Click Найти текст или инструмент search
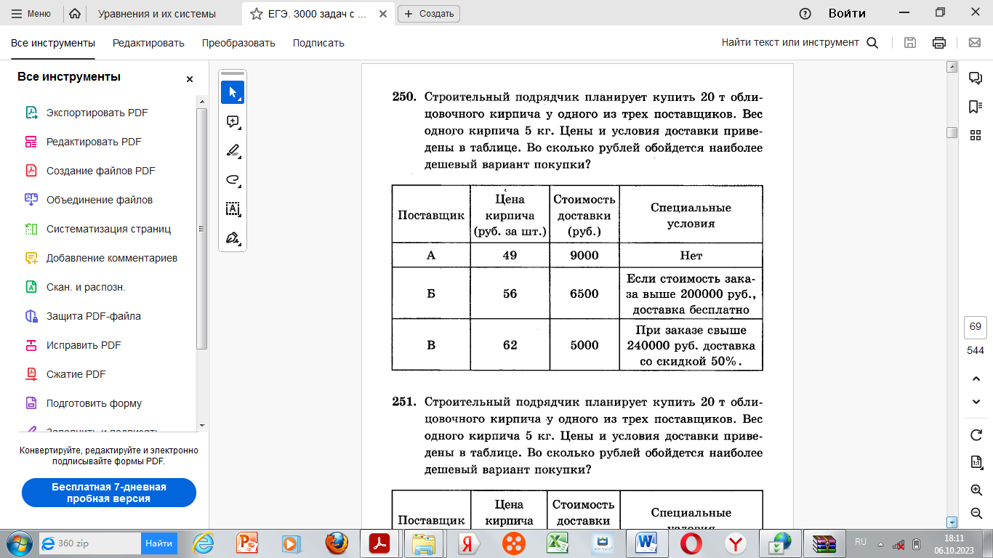This screenshot has width=993, height=558. point(800,43)
